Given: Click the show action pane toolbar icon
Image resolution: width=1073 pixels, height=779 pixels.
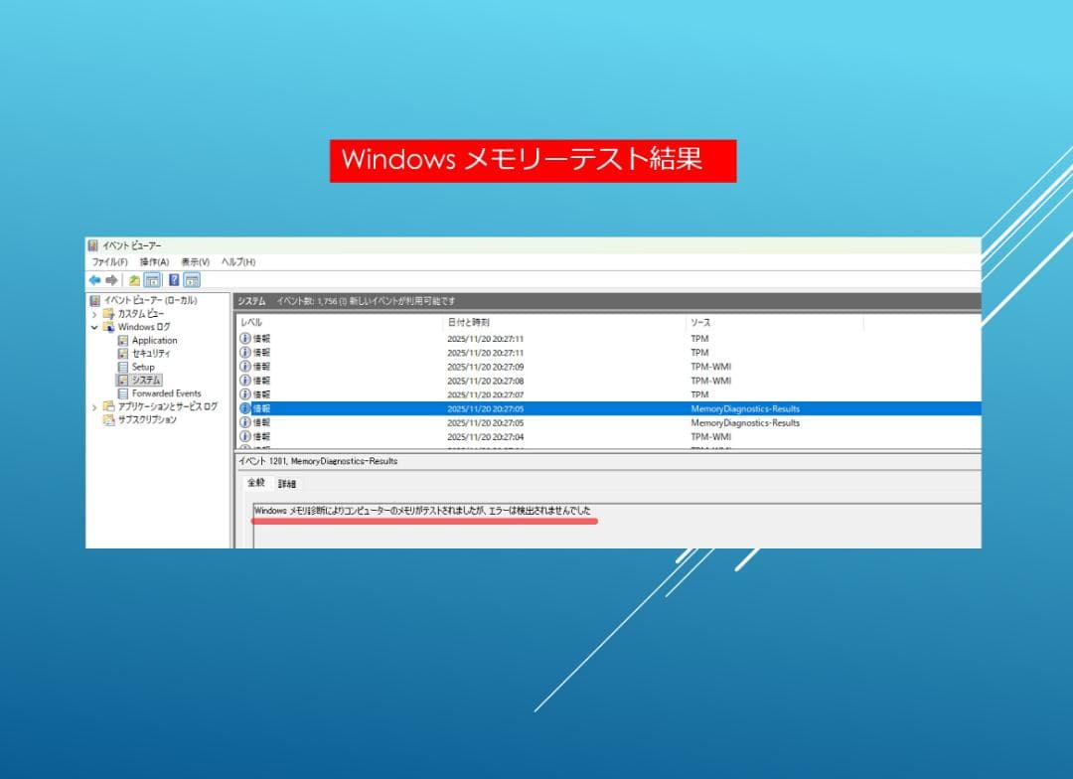Looking at the screenshot, I should coord(191,281).
